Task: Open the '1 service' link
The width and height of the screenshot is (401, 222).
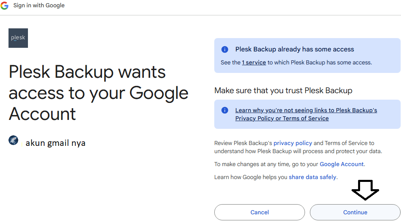Action: click(x=254, y=62)
